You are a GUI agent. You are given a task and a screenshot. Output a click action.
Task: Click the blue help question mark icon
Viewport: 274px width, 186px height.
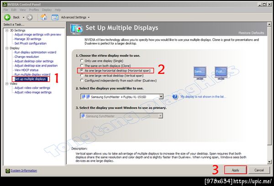tap(175, 97)
